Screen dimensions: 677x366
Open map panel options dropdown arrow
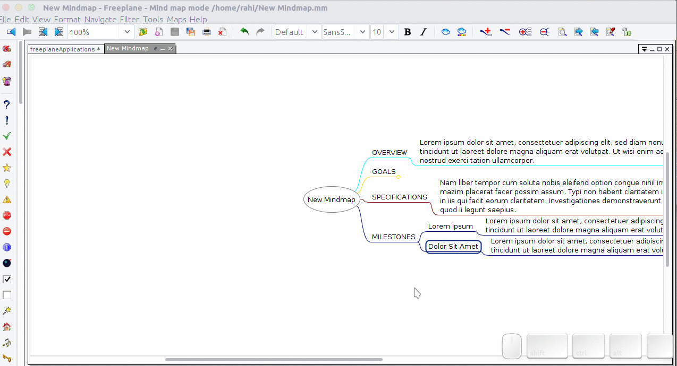pos(644,49)
